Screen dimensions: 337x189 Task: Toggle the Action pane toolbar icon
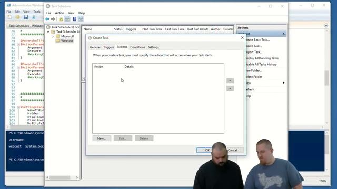click(81, 19)
